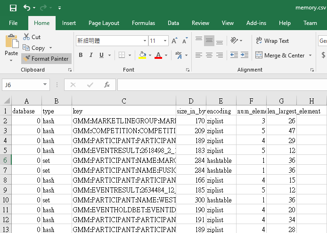This screenshot has width=327, height=233.
Task: Open the font name dropdown
Action: (144, 41)
